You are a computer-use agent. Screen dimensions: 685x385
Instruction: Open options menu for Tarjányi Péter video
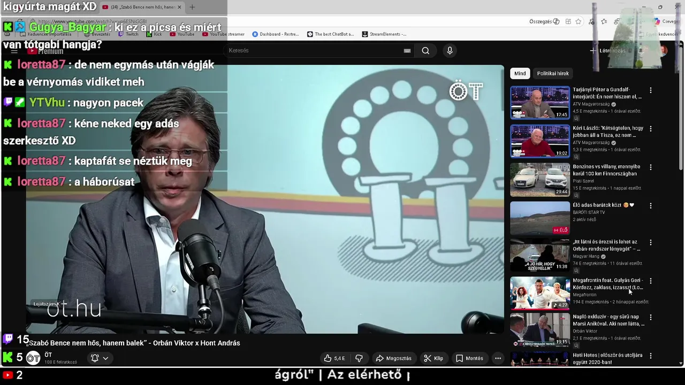point(651,90)
